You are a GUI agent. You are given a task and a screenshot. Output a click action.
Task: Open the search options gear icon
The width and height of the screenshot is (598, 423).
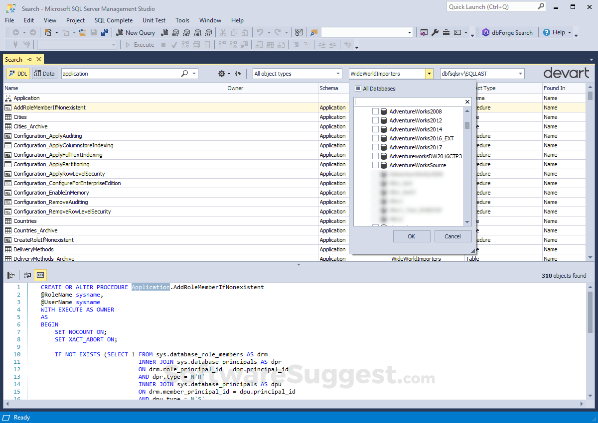222,74
